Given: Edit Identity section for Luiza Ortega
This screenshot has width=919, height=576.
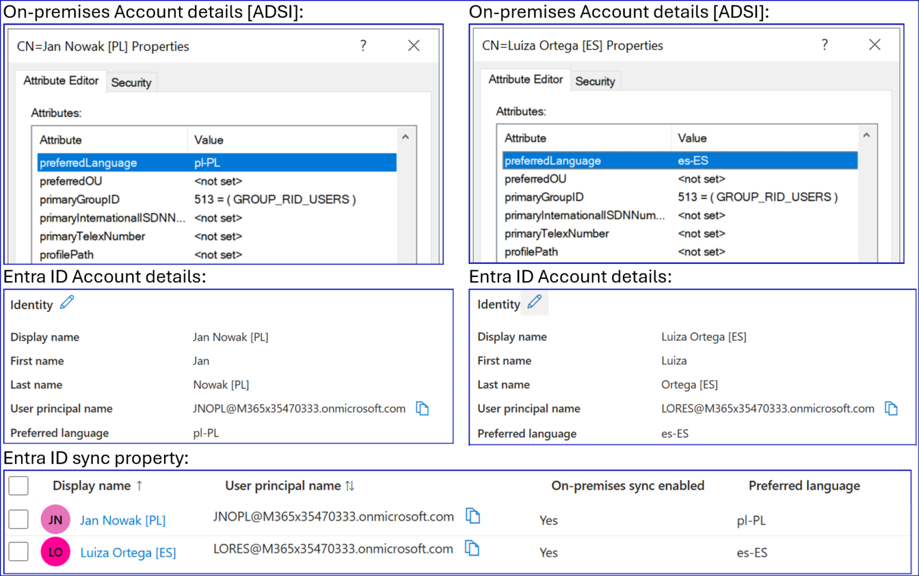Looking at the screenshot, I should pos(534,302).
